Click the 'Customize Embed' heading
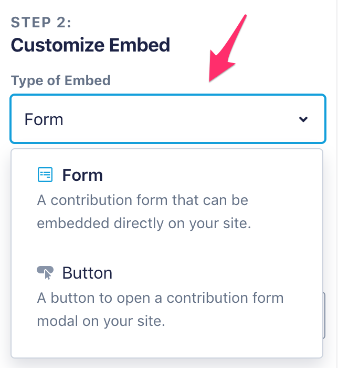Viewport: 338px width, 368px height. pyautogui.click(x=90, y=45)
